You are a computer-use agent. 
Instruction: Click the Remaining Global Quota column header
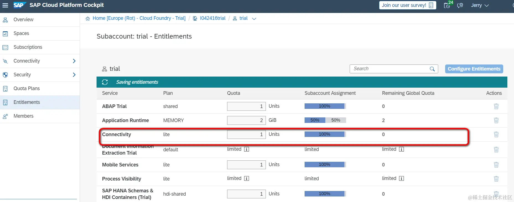coord(408,93)
